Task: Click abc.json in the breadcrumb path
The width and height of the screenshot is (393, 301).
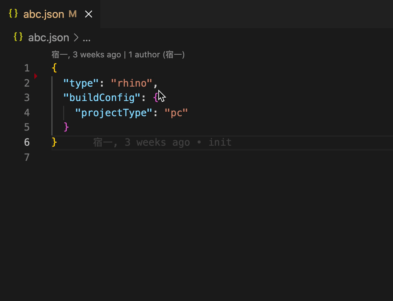Action: pyautogui.click(x=48, y=37)
